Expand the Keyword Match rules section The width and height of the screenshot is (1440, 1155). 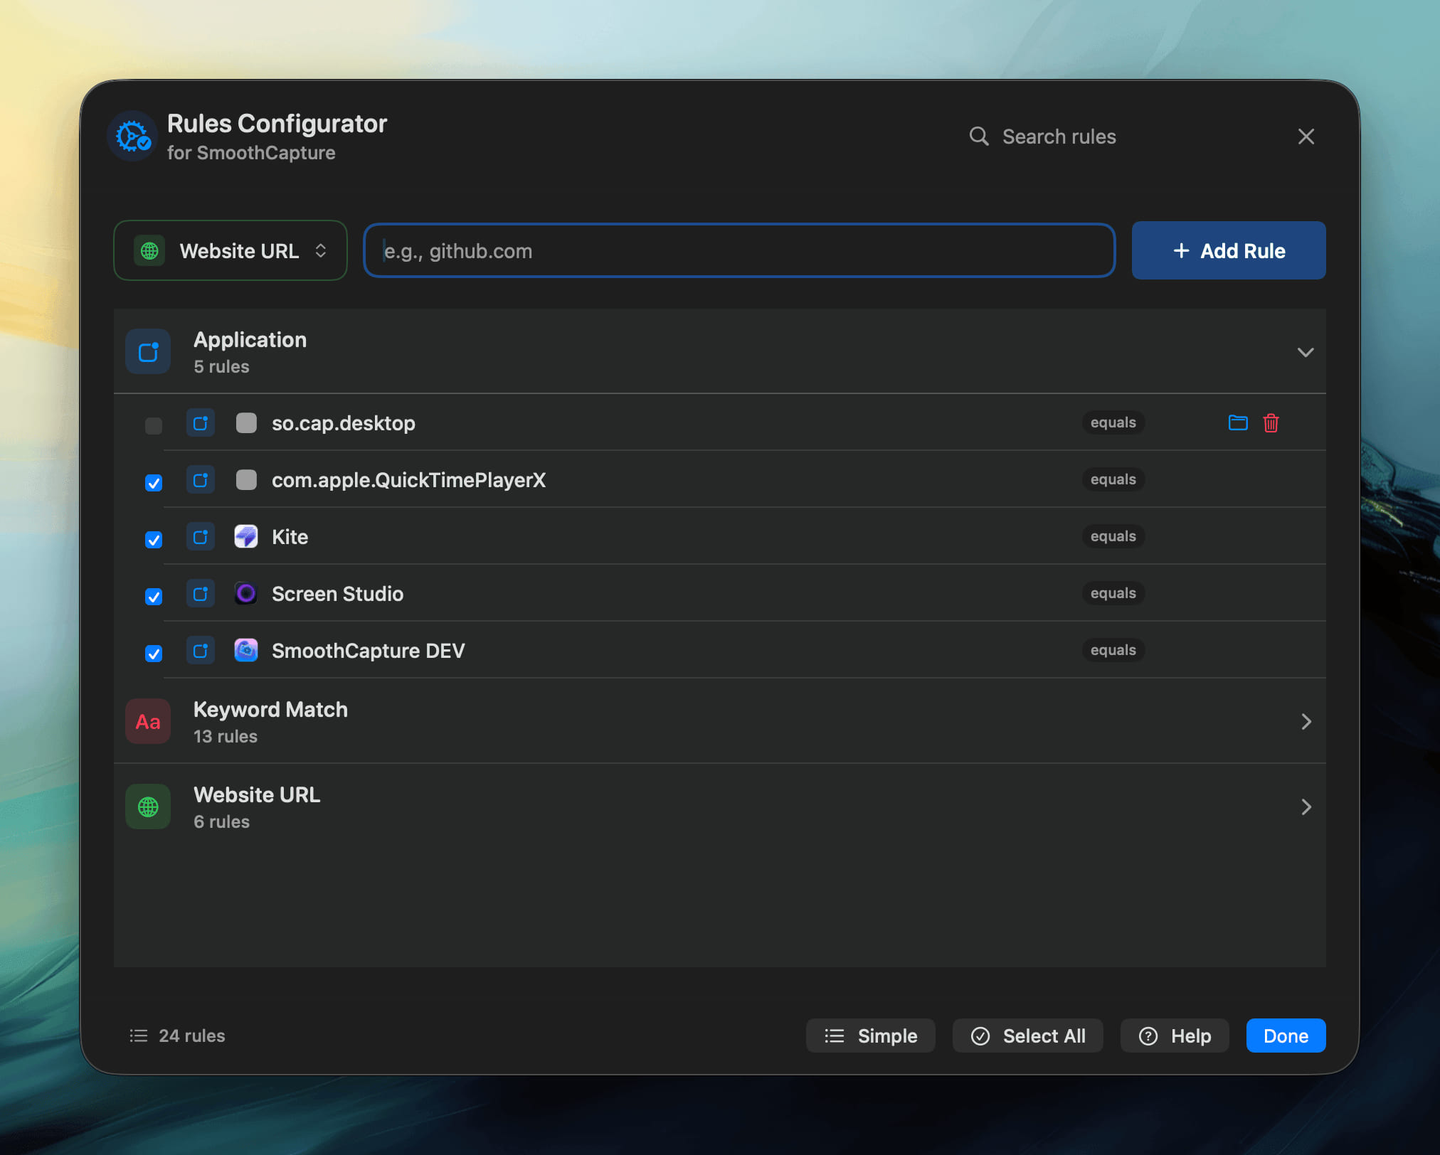click(1306, 721)
